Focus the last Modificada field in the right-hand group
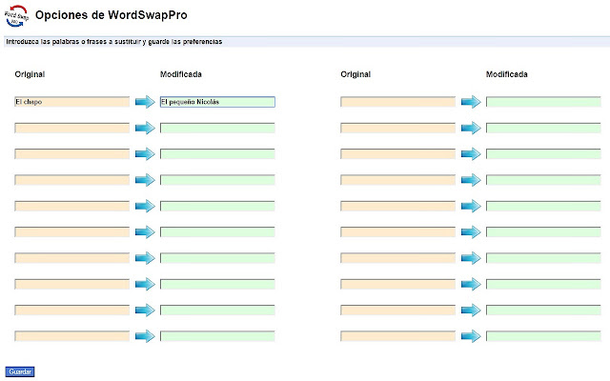The height and width of the screenshot is (381, 610). click(x=543, y=336)
